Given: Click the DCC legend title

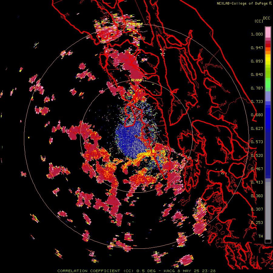Looking at the screenshot, I should 267,18.
